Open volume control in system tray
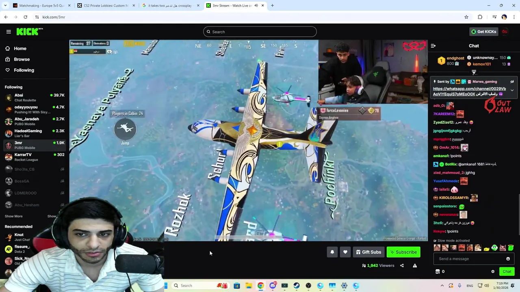This screenshot has height=292, width=520. point(487,286)
